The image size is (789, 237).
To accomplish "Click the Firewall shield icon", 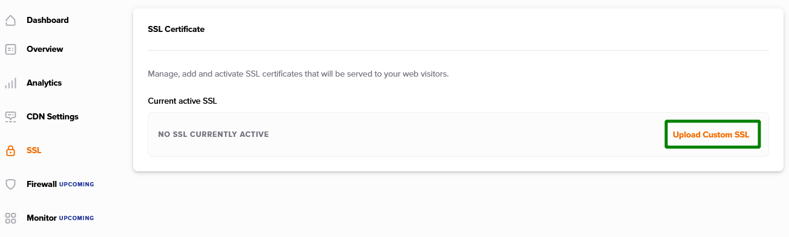I will [10, 185].
